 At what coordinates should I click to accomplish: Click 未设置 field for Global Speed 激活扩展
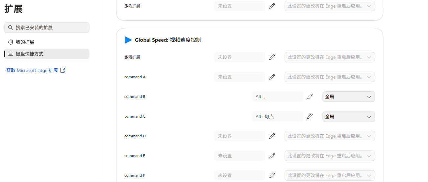click(x=240, y=57)
